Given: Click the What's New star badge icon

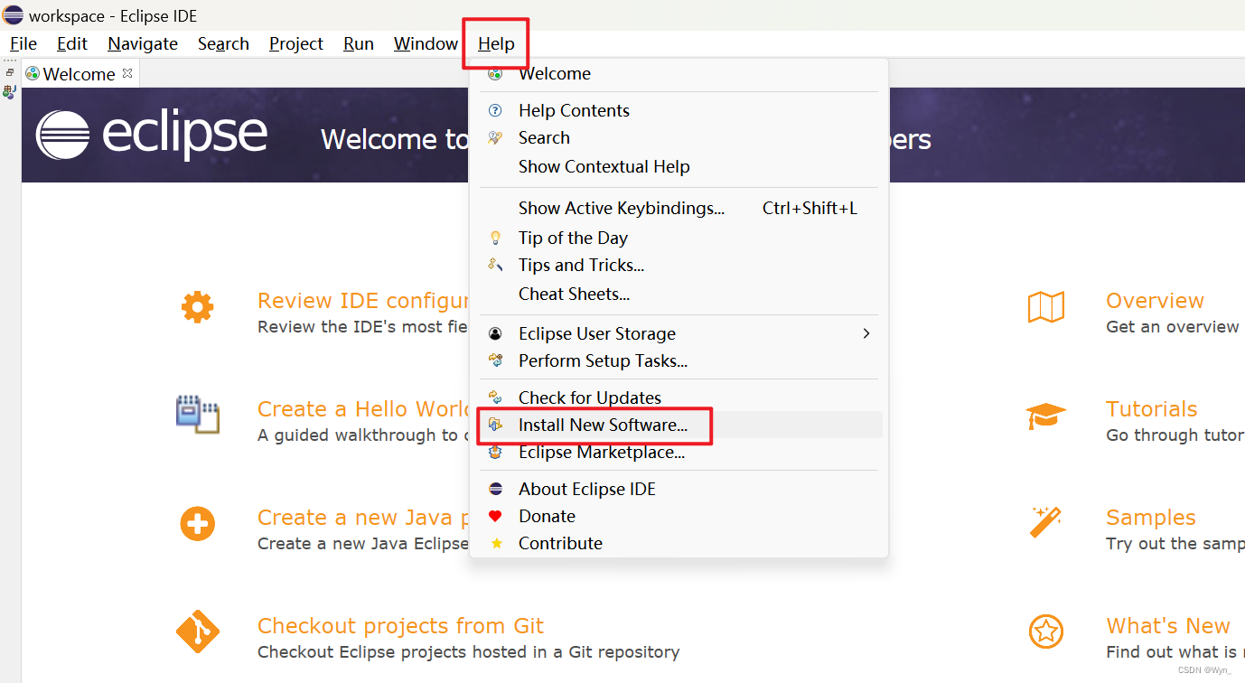Looking at the screenshot, I should [1045, 631].
